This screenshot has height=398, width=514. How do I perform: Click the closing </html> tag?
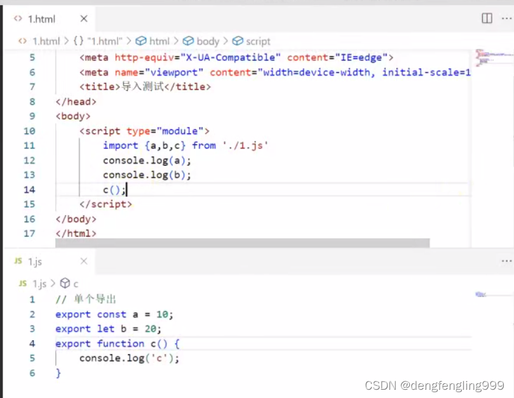[76, 234]
